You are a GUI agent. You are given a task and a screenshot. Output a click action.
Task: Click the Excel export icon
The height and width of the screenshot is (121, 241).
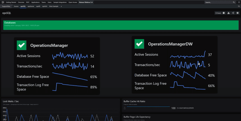click(x=224, y=13)
